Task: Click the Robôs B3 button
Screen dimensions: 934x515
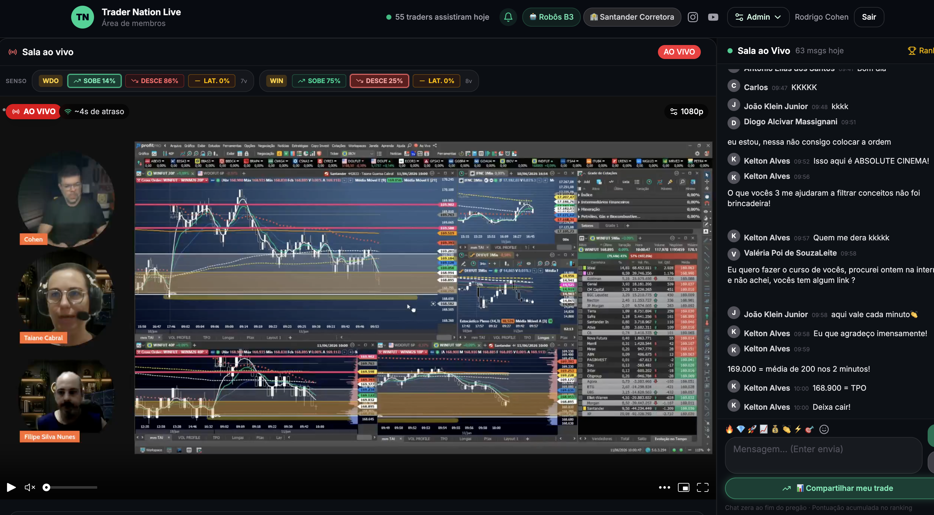Action: (551, 17)
